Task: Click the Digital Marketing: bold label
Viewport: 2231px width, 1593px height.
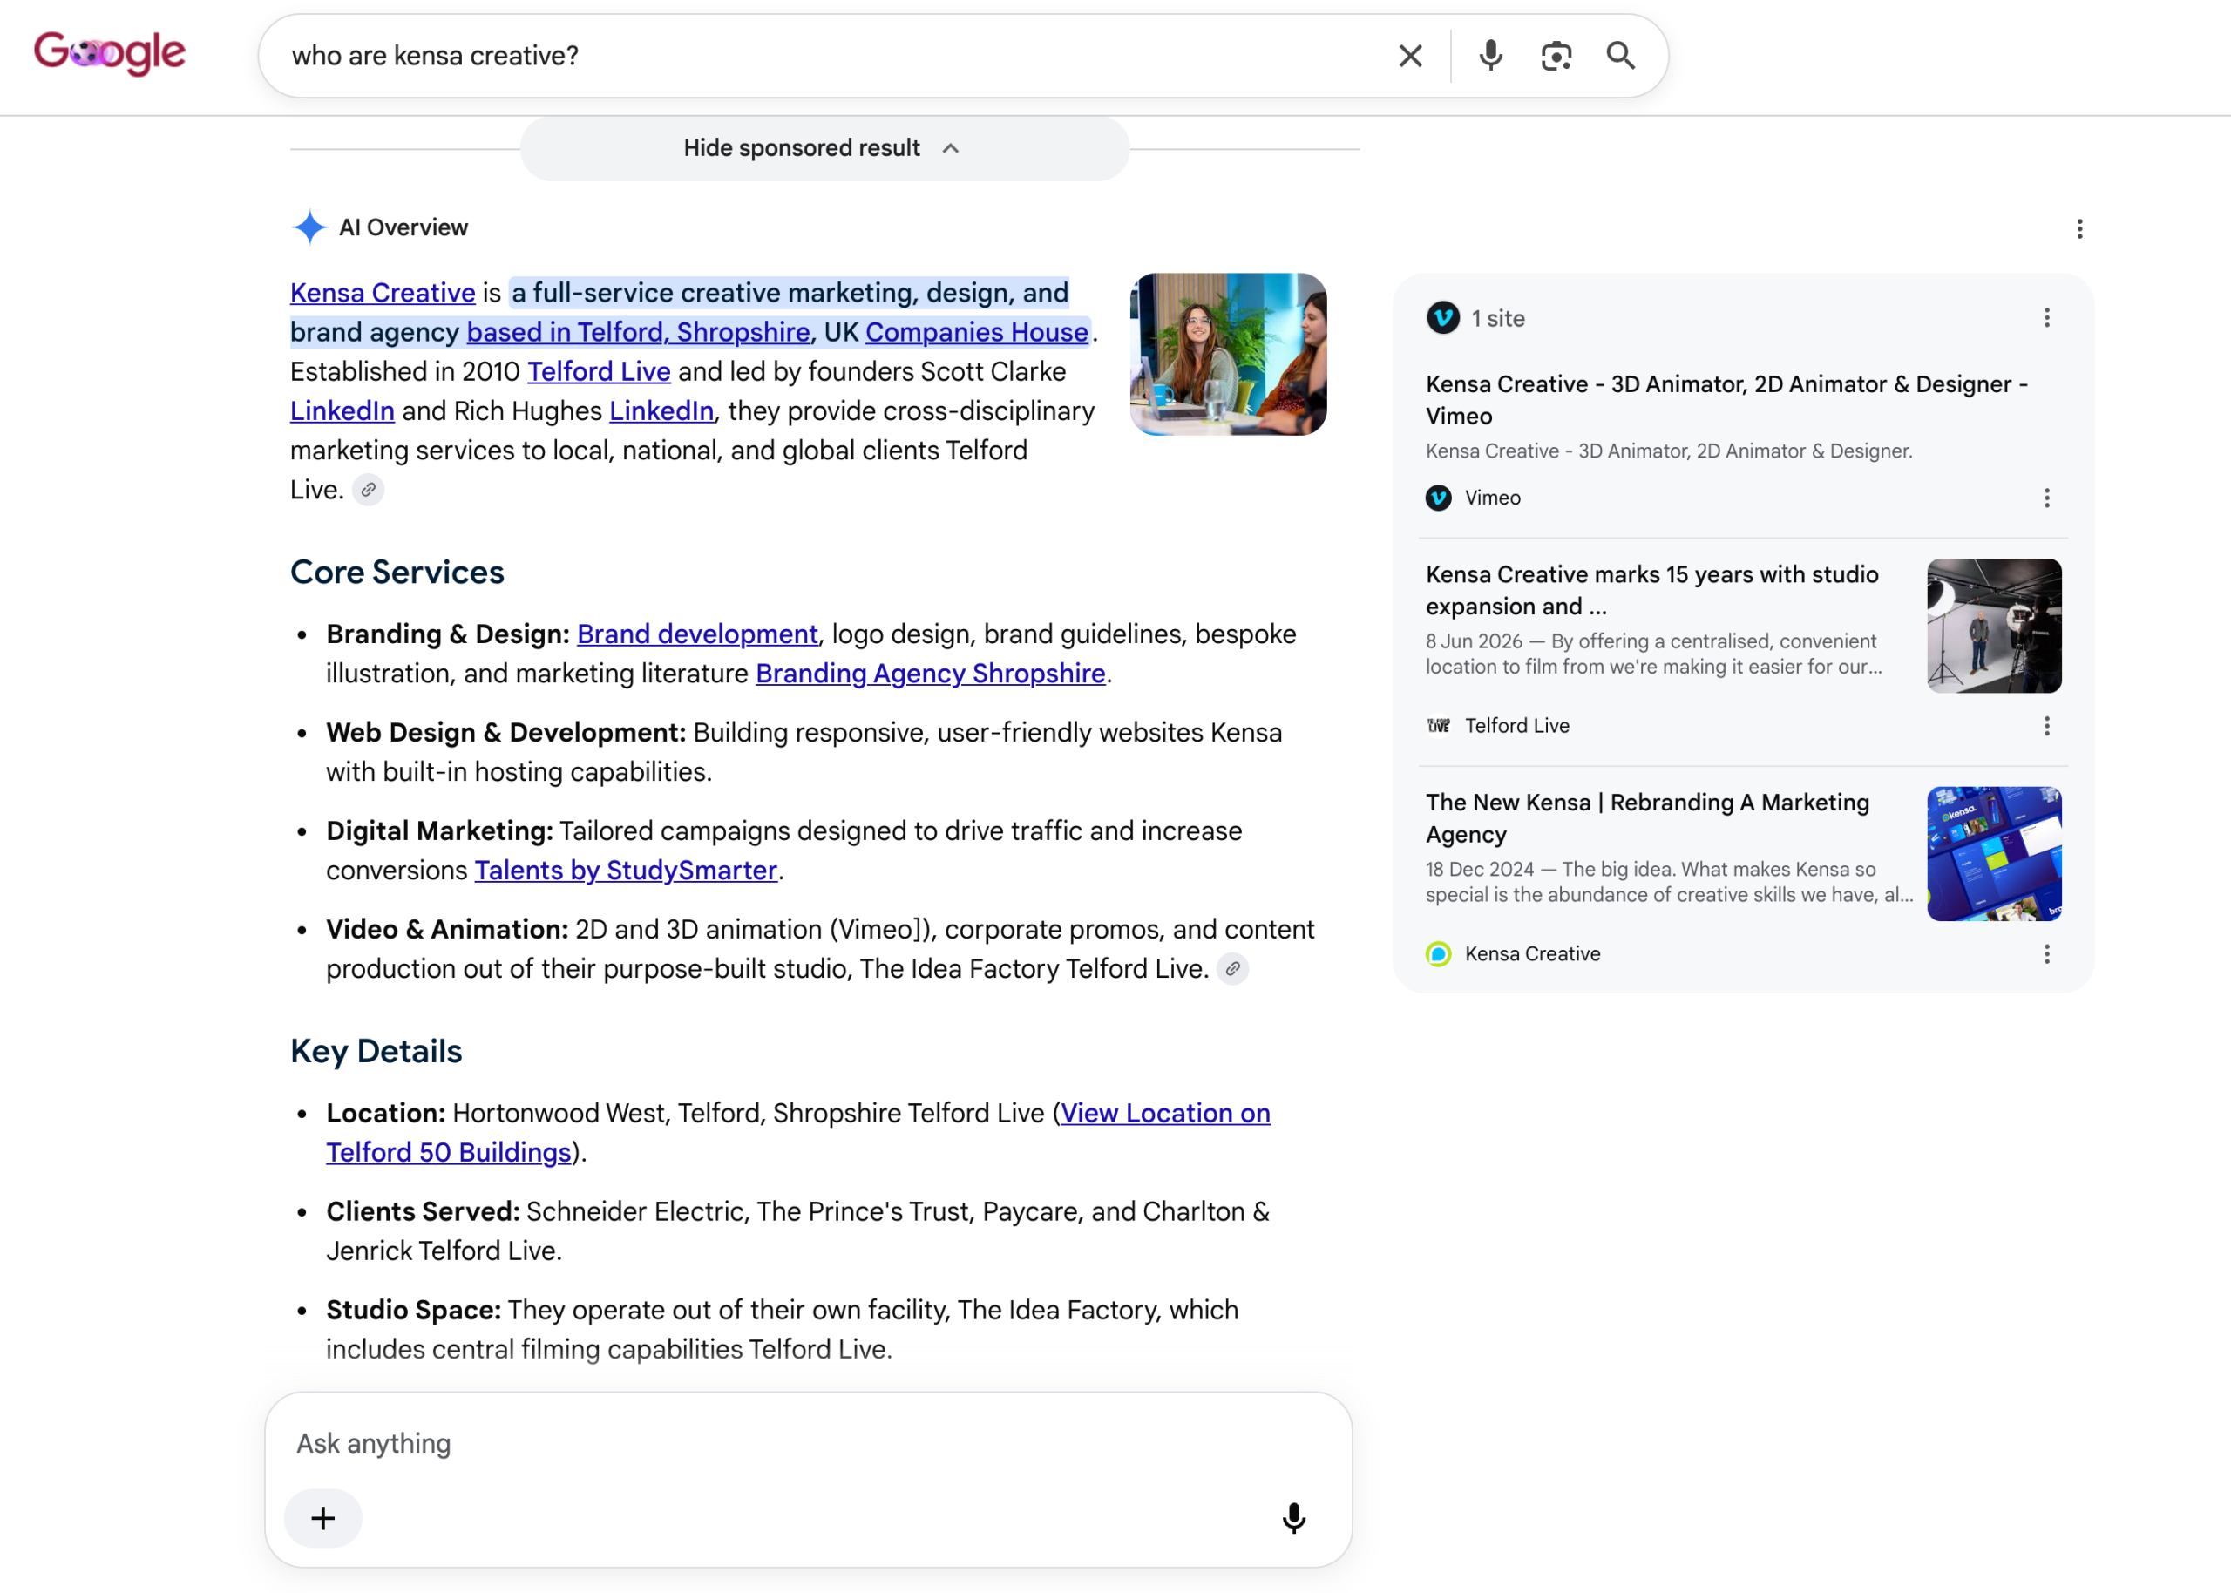Action: (x=439, y=832)
